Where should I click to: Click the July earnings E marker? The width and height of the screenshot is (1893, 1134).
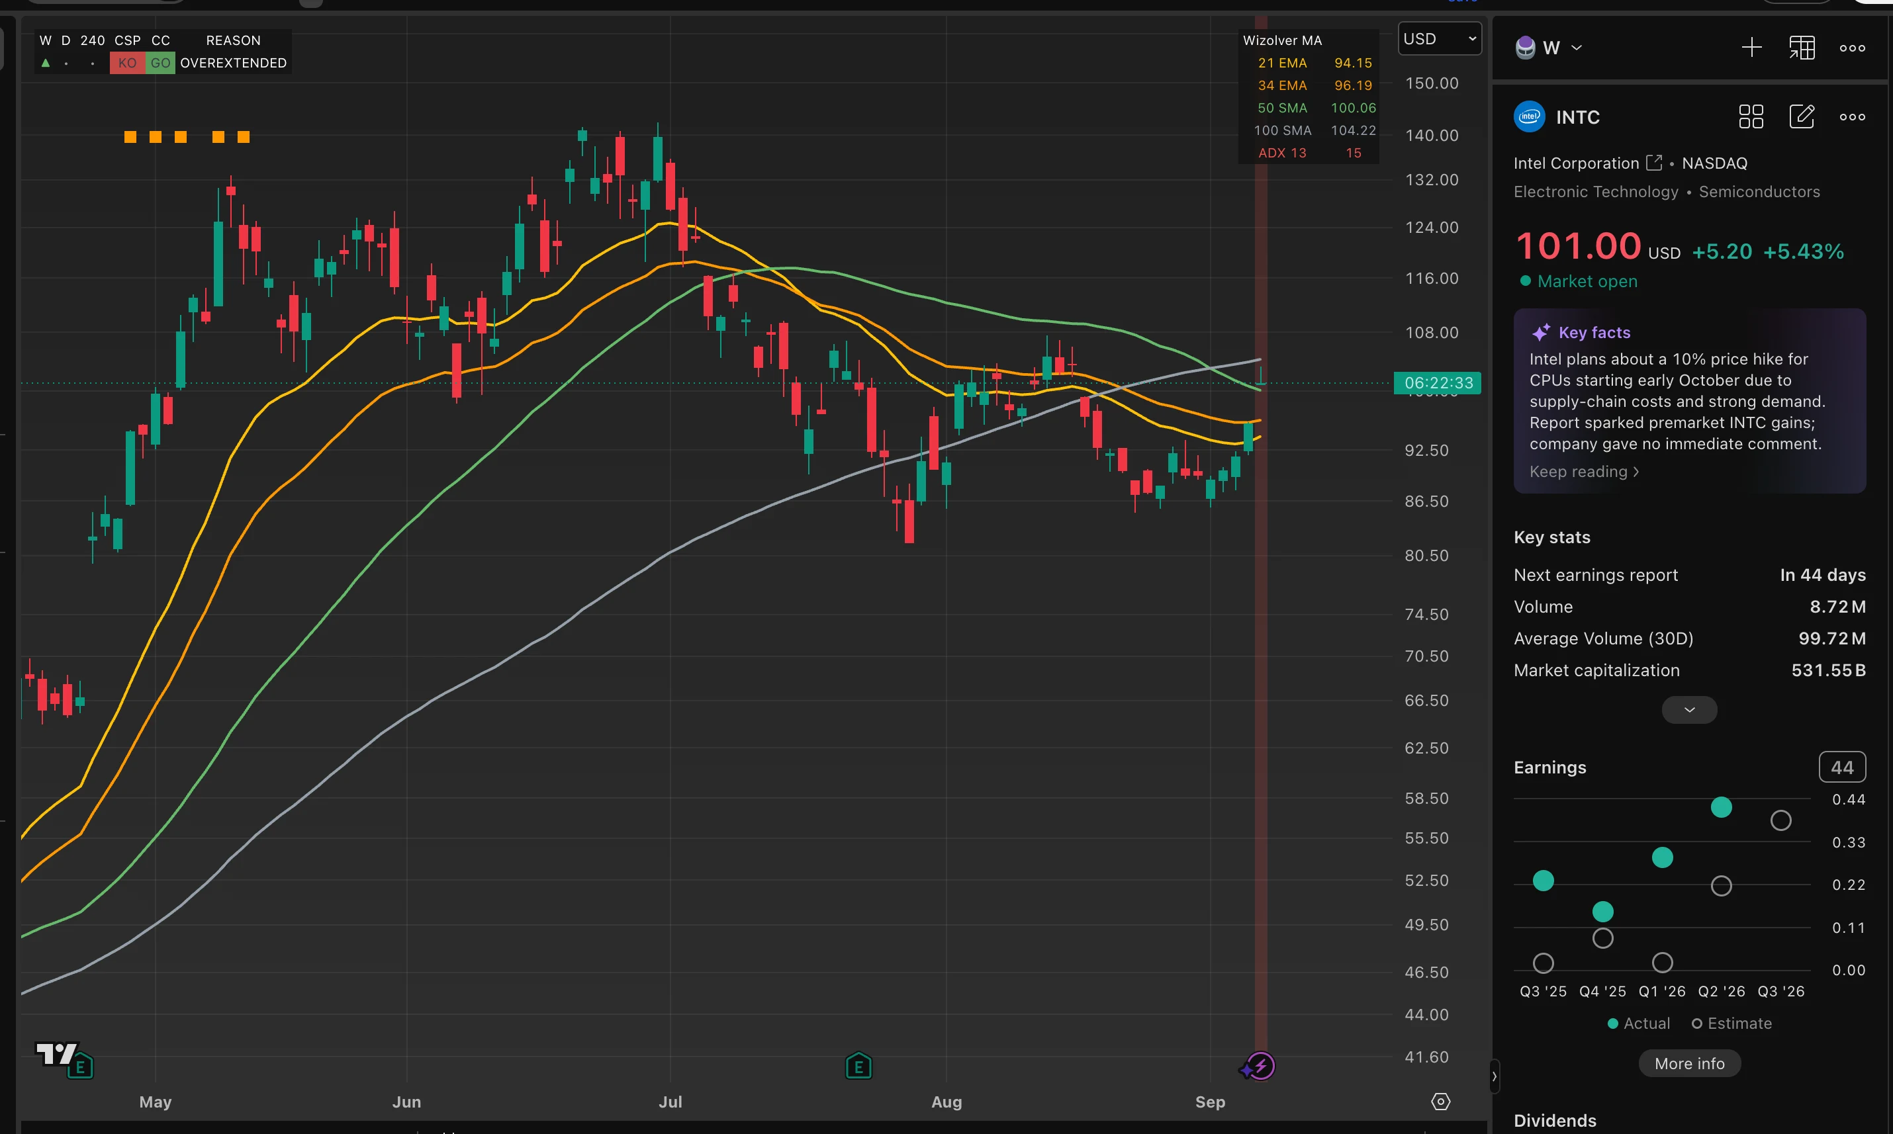tap(858, 1065)
